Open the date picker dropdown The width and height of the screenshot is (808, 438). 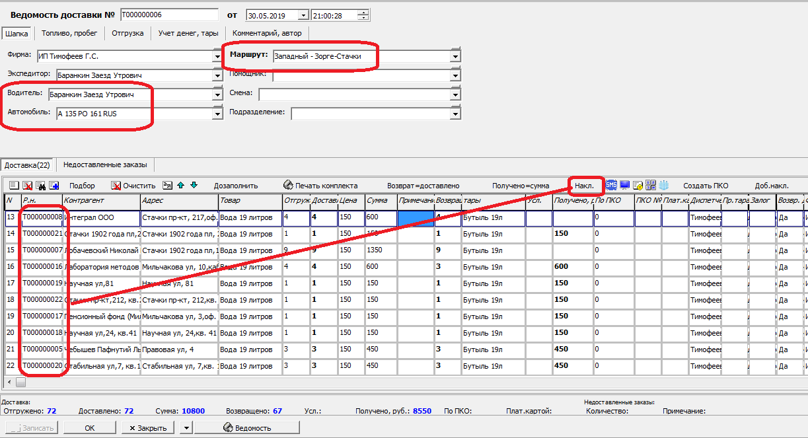303,15
